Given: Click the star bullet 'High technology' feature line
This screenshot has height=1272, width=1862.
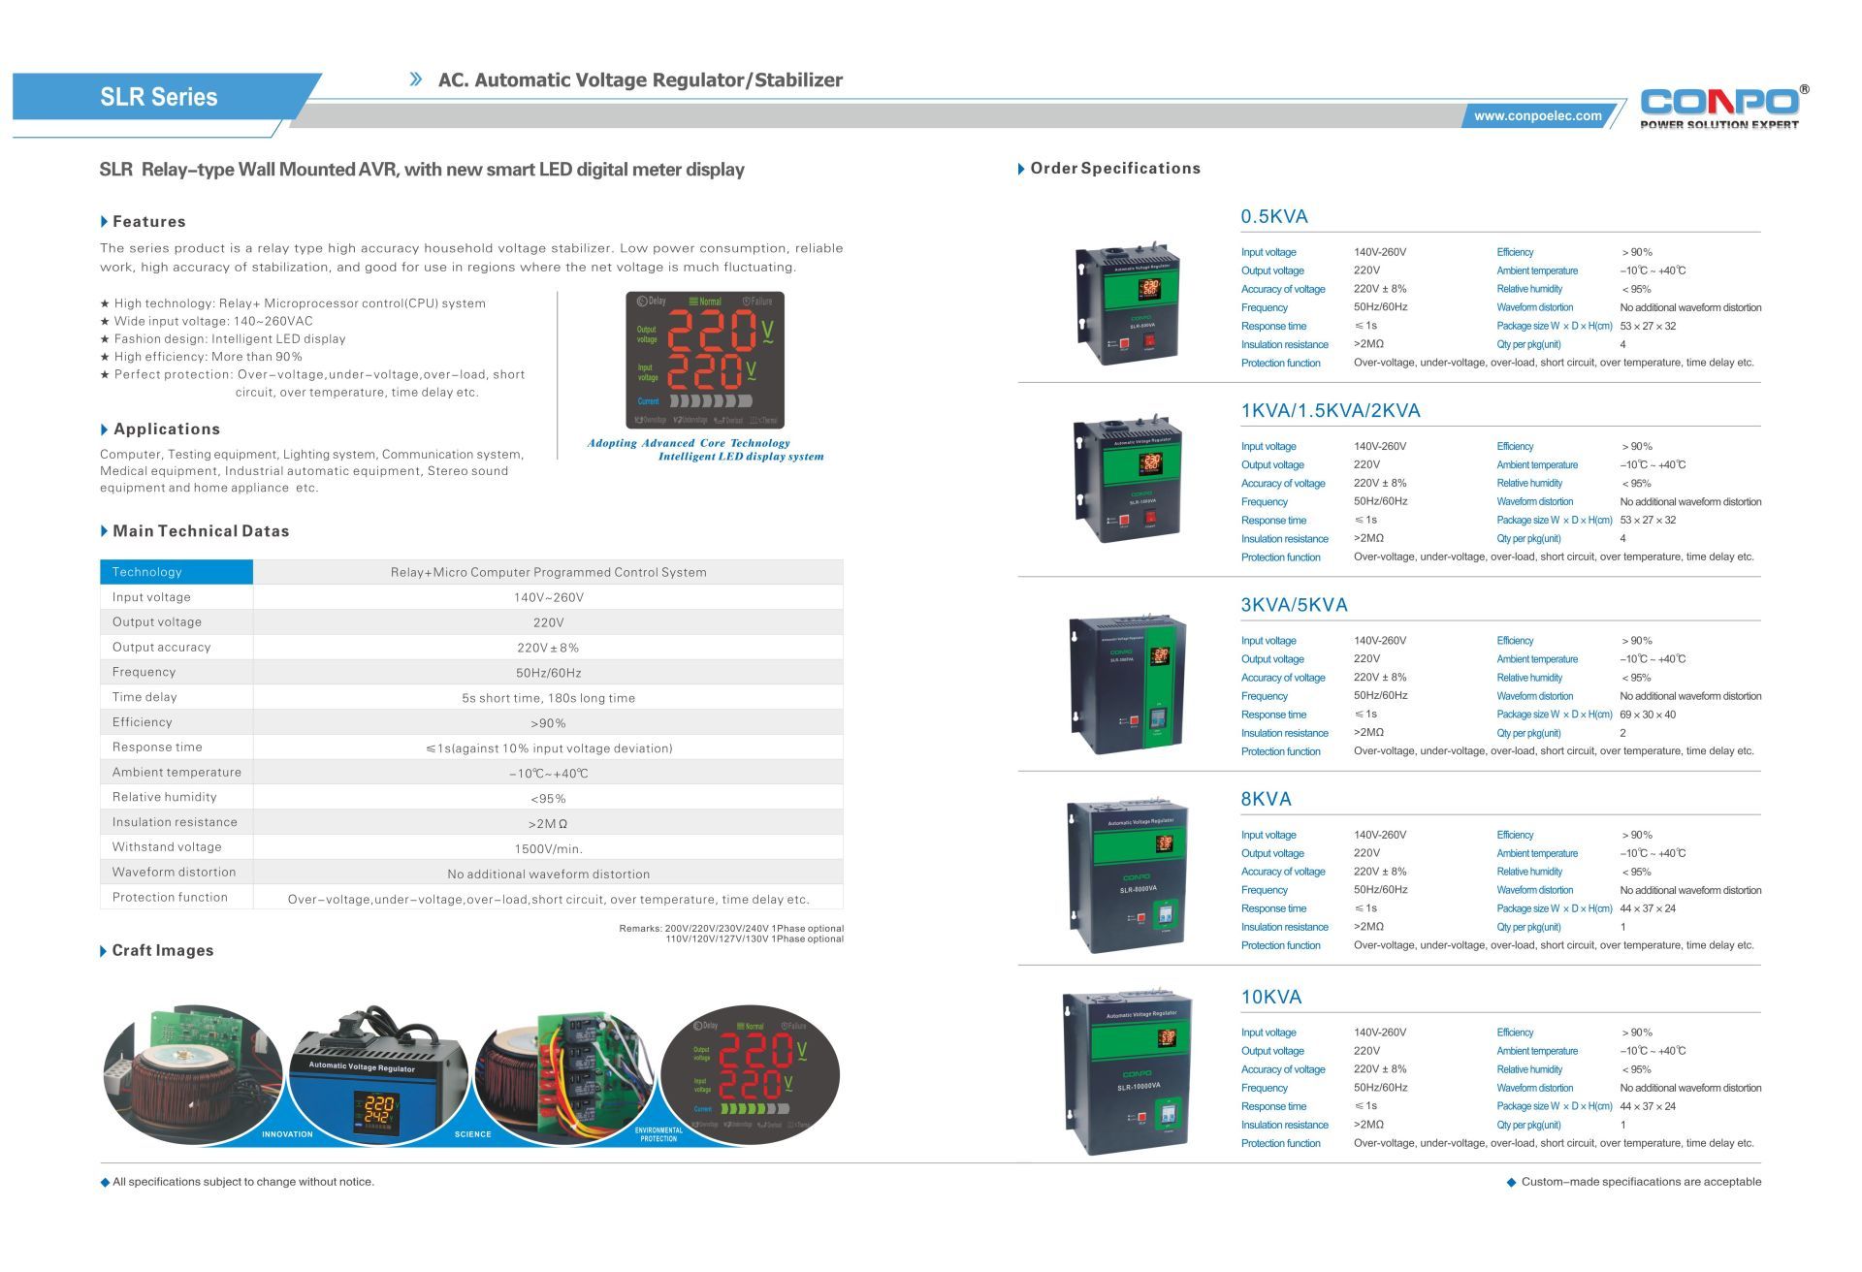Looking at the screenshot, I should (x=293, y=303).
